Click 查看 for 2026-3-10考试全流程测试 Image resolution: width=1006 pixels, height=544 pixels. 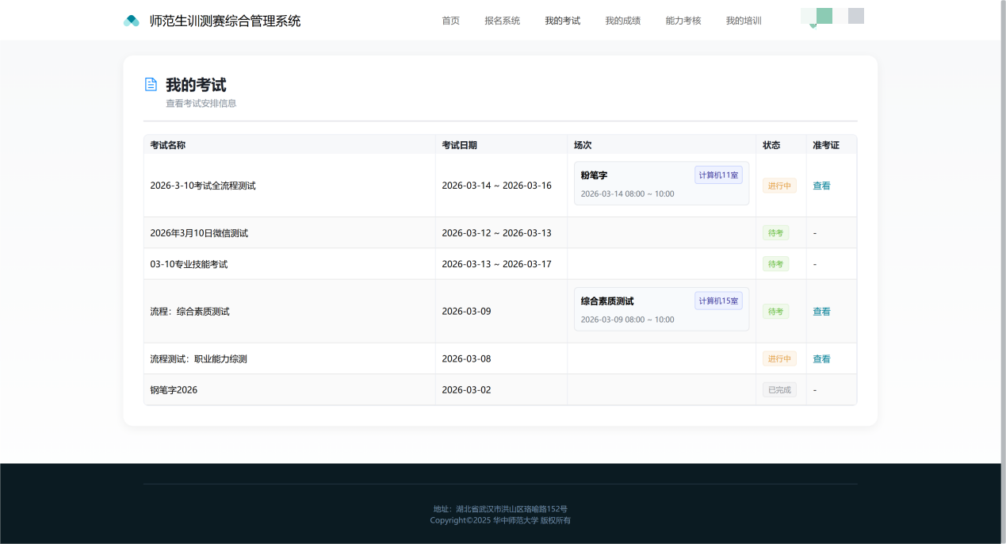coord(821,186)
